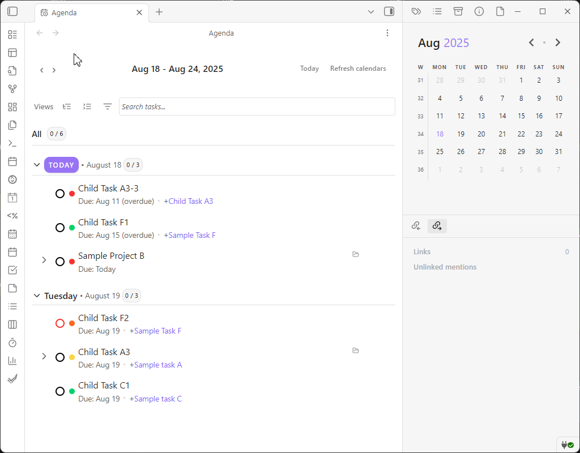This screenshot has height=453, width=580.
Task: Expand Sample Project B subtasks
Action: (x=44, y=260)
